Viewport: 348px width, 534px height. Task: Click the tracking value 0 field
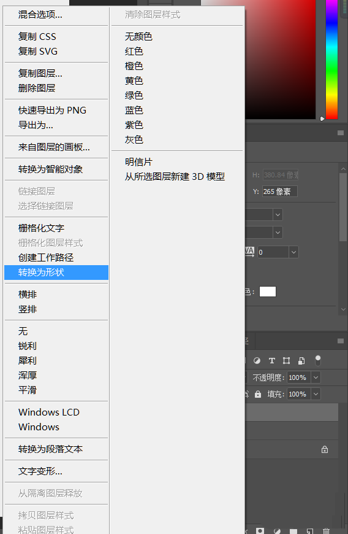point(273,252)
